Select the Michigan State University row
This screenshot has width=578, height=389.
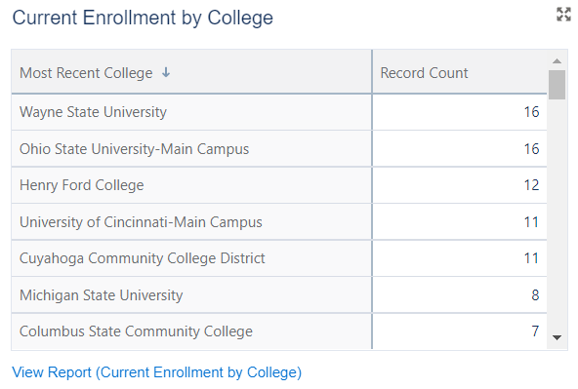click(279, 295)
